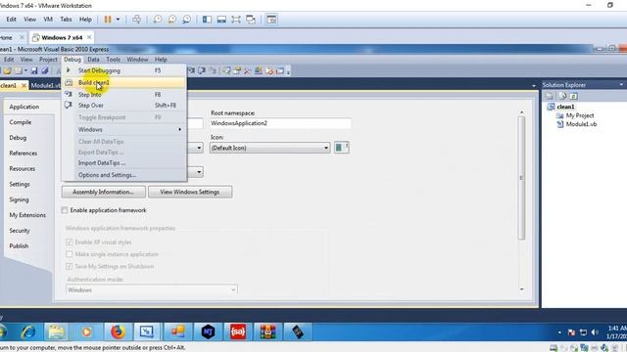Select Build clean1 menu entry
Screen dimensions: 627x352
[x=124, y=82]
